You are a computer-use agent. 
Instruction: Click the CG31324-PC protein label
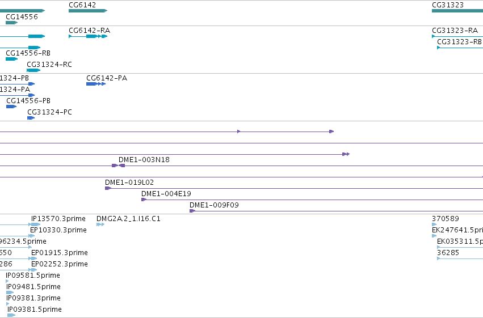point(49,112)
